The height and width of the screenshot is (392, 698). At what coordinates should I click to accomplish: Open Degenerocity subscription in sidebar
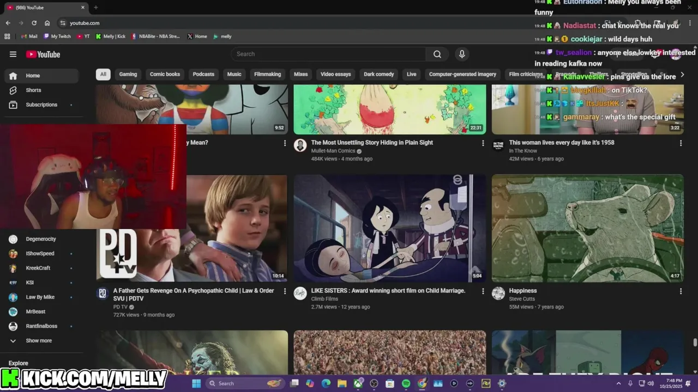41,239
